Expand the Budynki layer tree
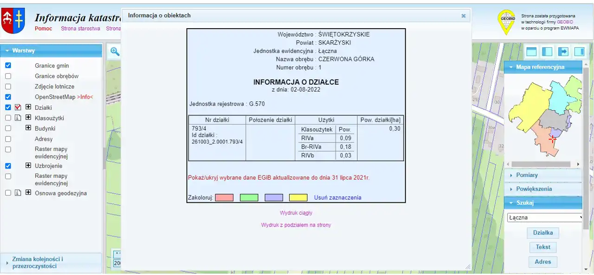The width and height of the screenshot is (594, 275). (x=28, y=128)
